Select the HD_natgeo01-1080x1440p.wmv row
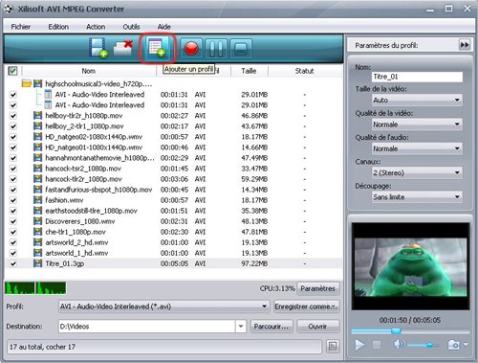This screenshot has height=363, width=478. (x=174, y=147)
